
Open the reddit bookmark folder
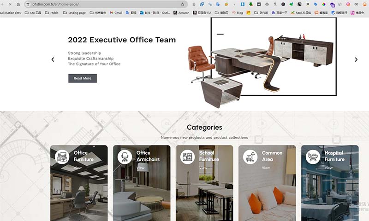point(52,13)
